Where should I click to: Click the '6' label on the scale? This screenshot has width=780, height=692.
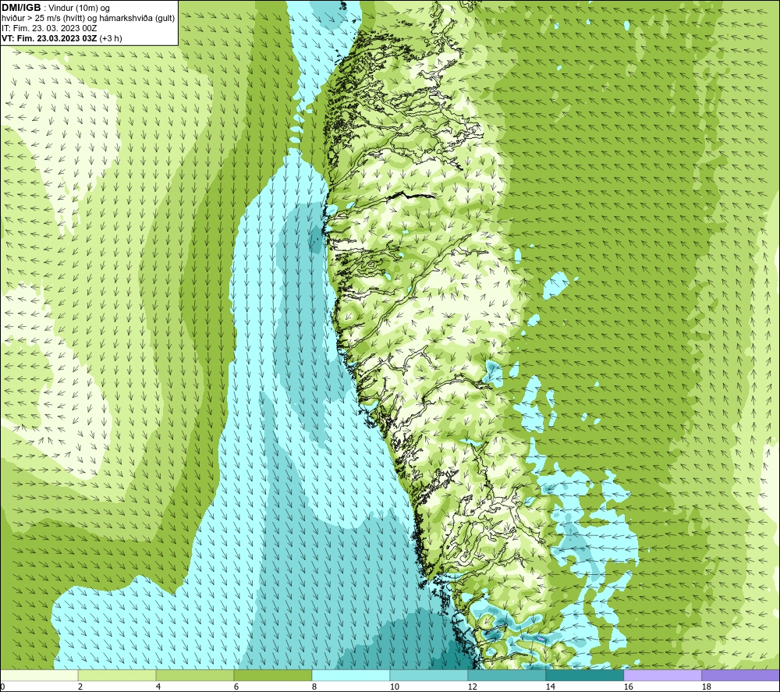coord(236,687)
